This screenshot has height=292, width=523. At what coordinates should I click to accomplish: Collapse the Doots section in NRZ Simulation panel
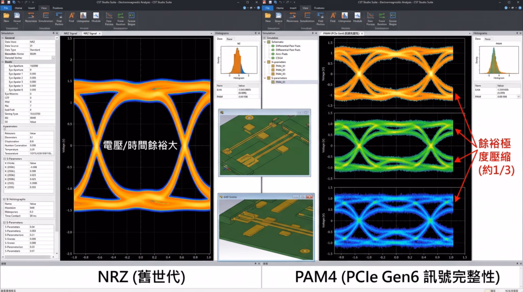pyautogui.click(x=3, y=62)
